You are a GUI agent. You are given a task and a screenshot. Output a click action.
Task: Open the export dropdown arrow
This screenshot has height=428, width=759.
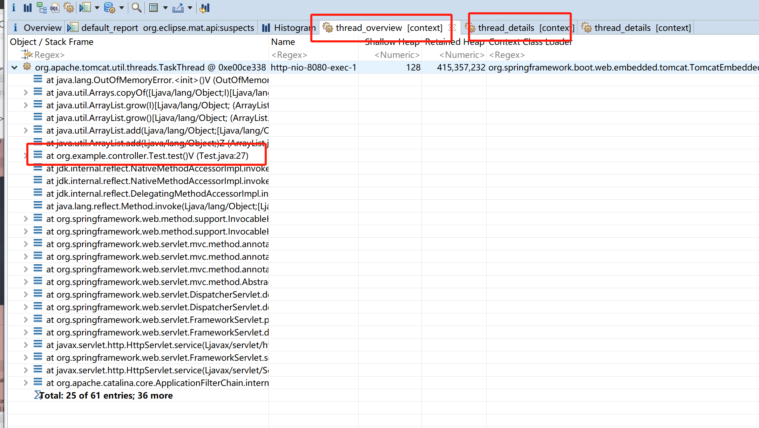pyautogui.click(x=190, y=7)
